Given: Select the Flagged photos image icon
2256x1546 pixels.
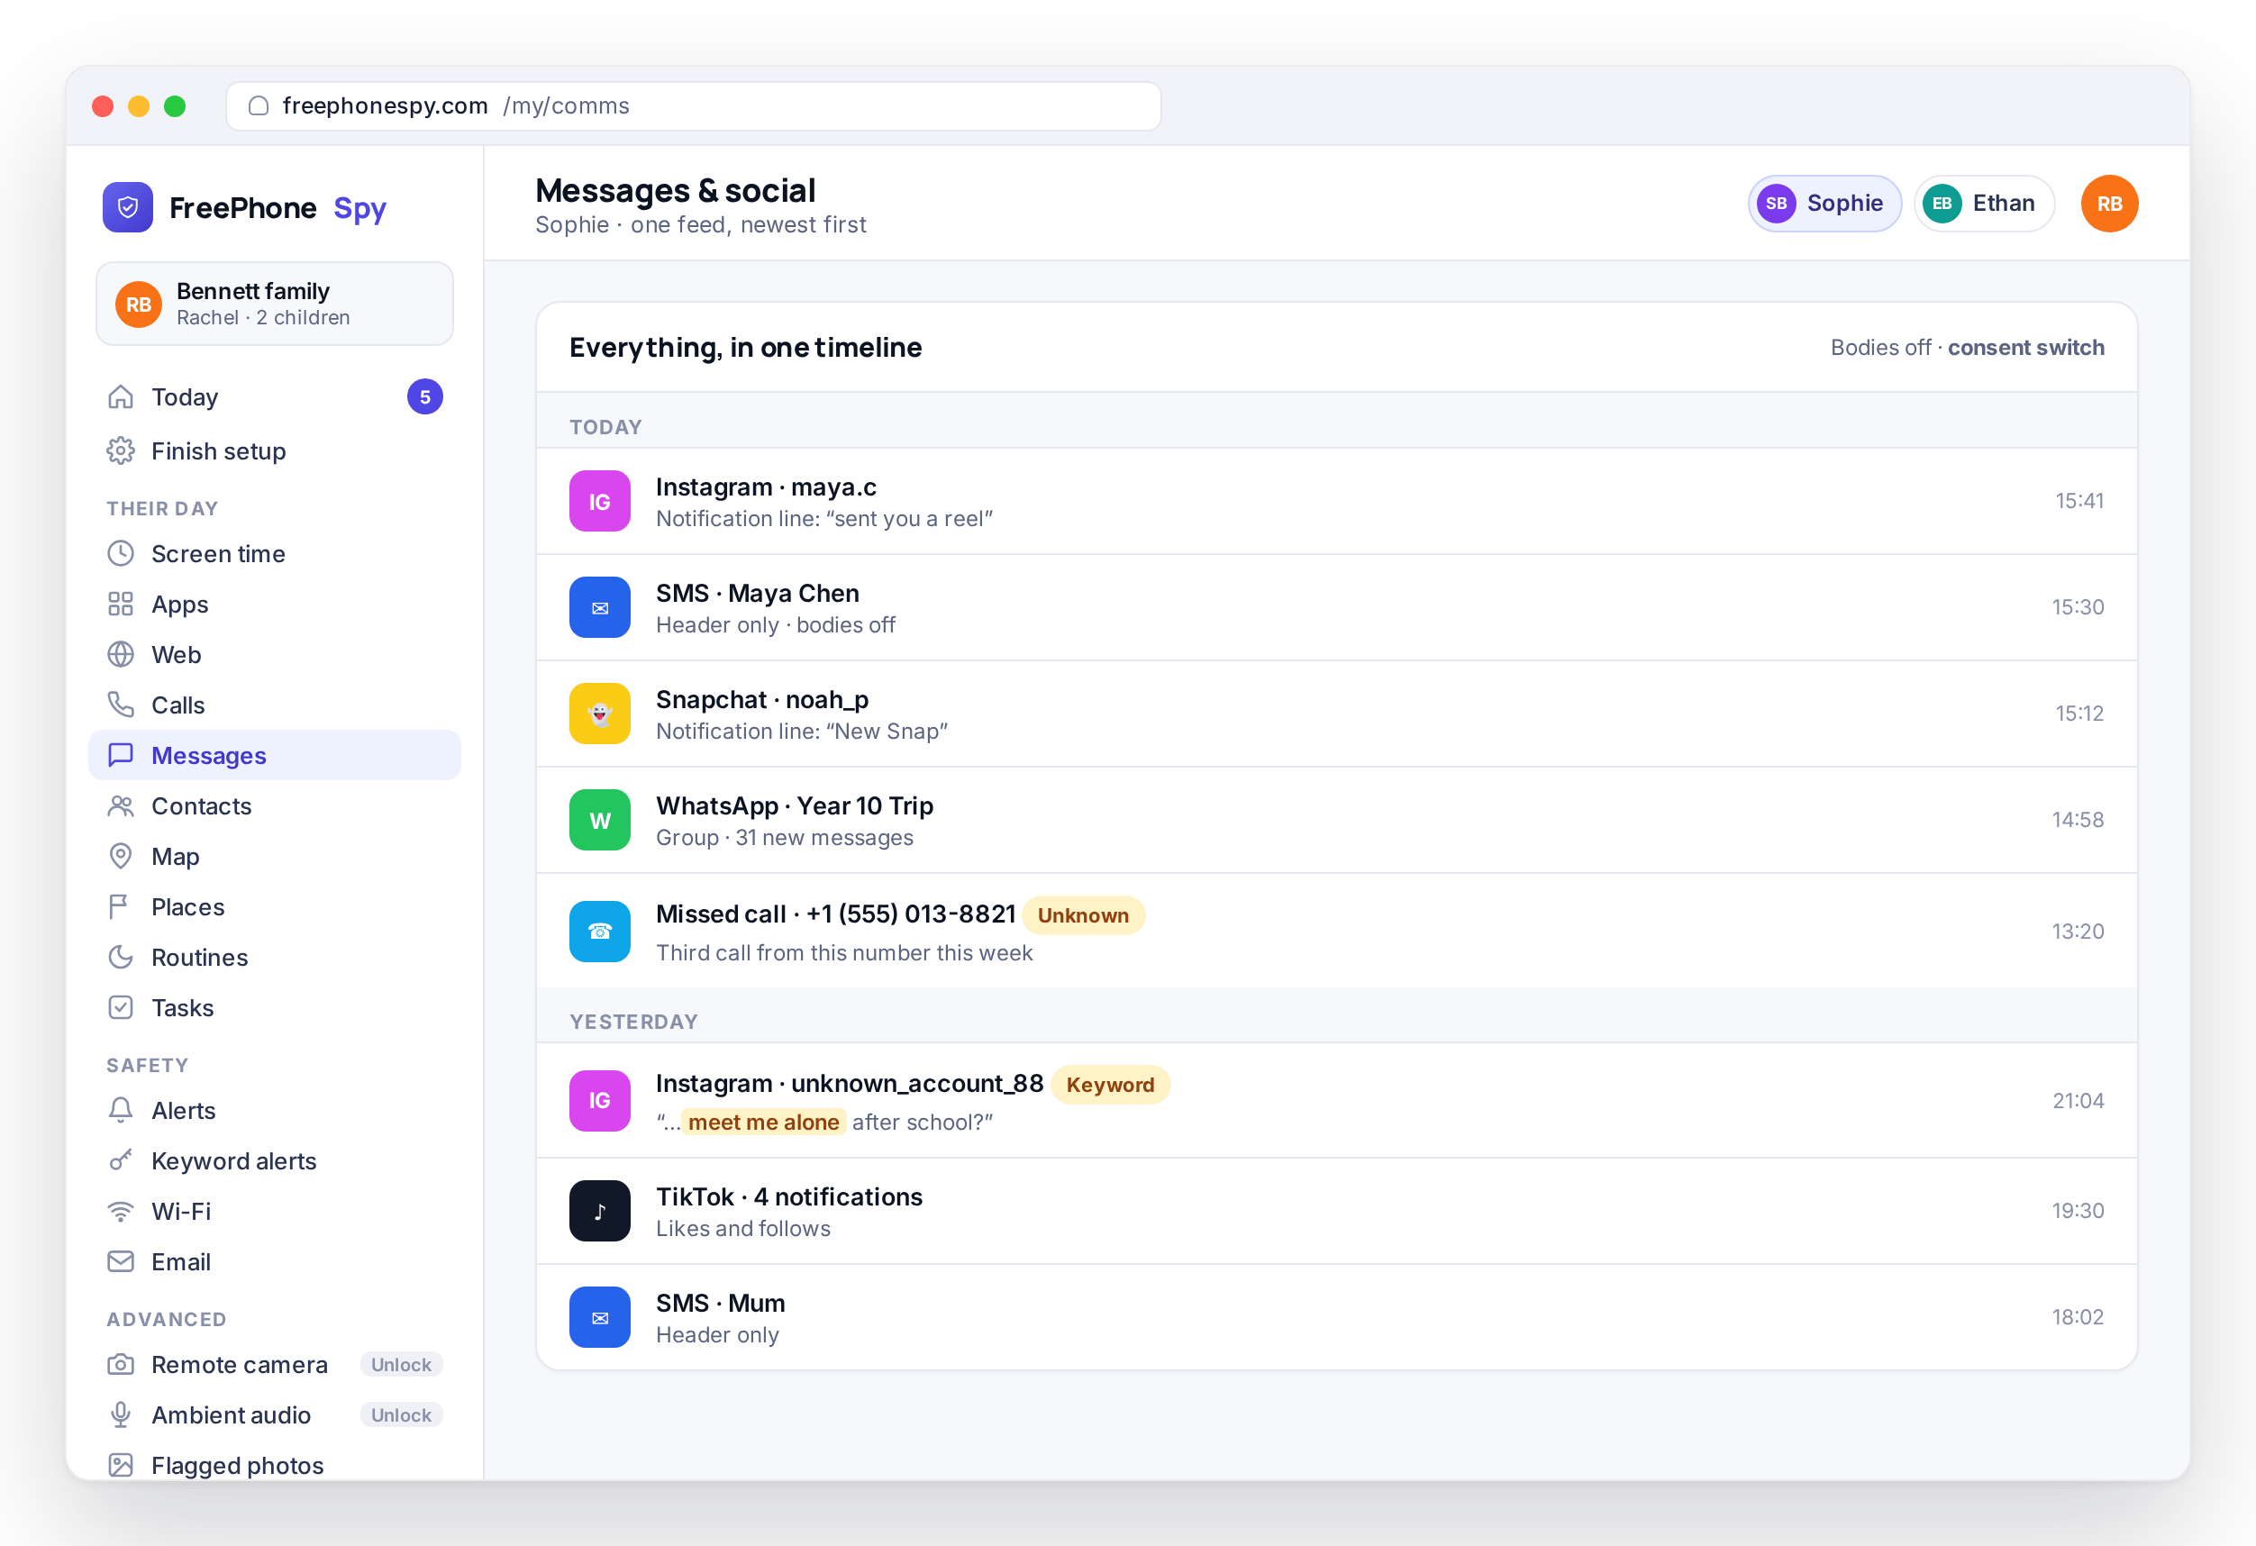Looking at the screenshot, I should click(x=121, y=1467).
